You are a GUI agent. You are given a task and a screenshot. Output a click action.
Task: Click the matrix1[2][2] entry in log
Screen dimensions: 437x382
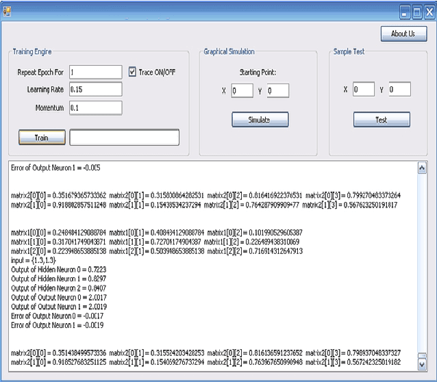point(255,251)
